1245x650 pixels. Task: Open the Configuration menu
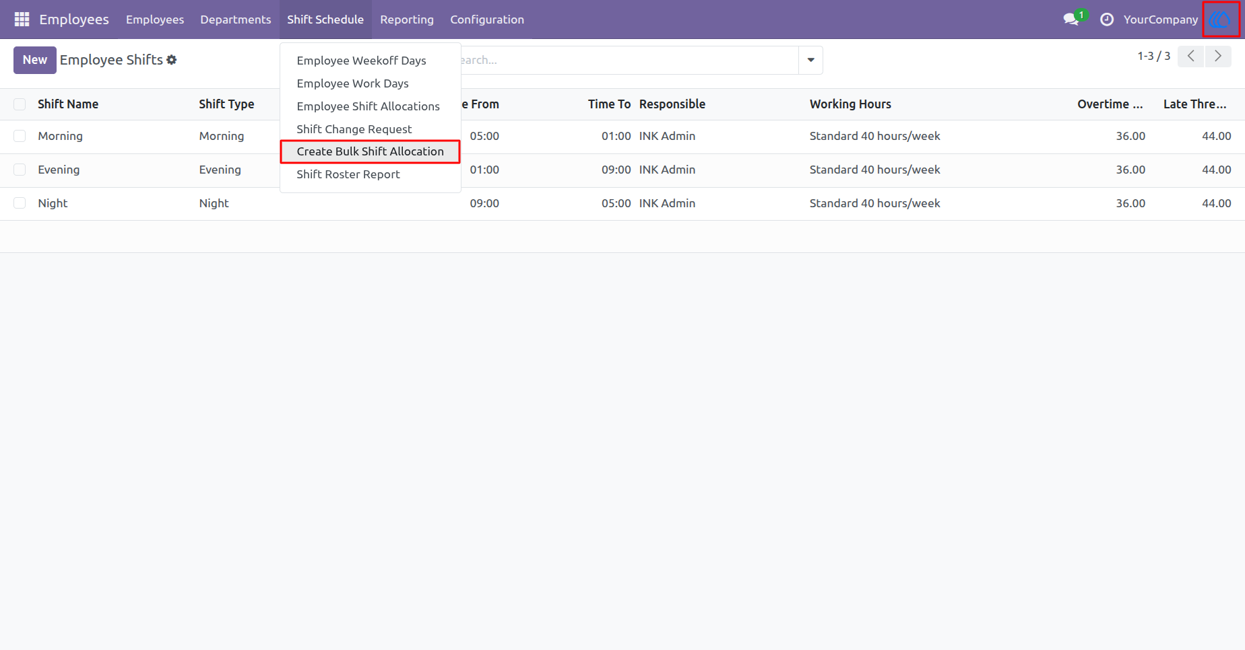click(487, 20)
